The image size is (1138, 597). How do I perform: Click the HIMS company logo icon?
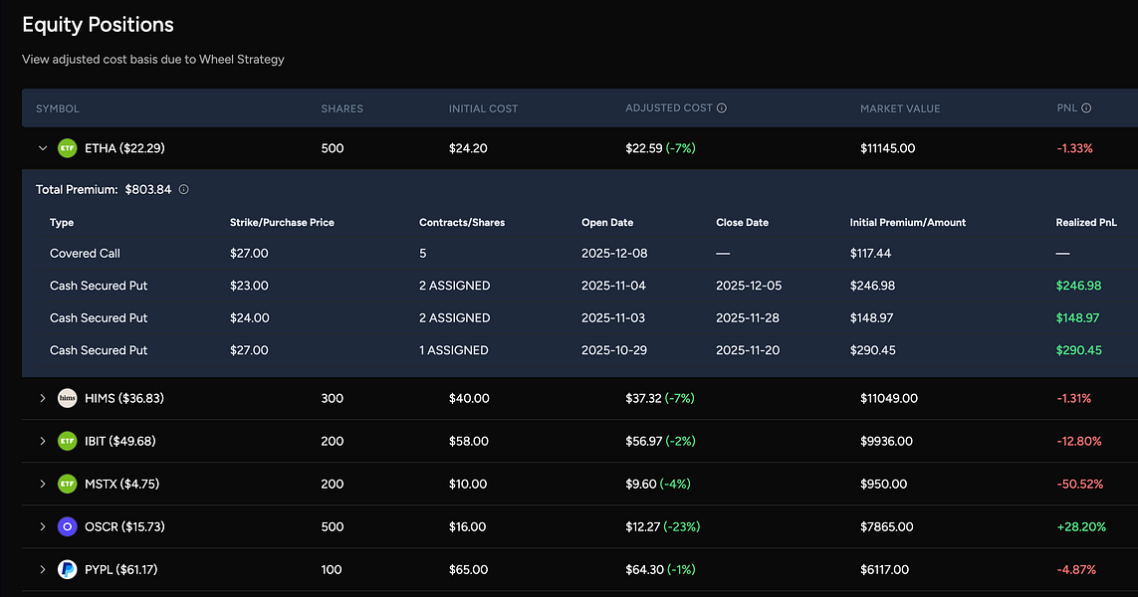67,398
